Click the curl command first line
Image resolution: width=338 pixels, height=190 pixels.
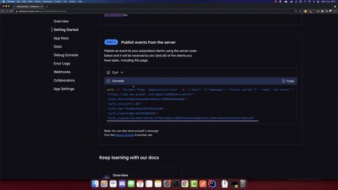(x=200, y=90)
